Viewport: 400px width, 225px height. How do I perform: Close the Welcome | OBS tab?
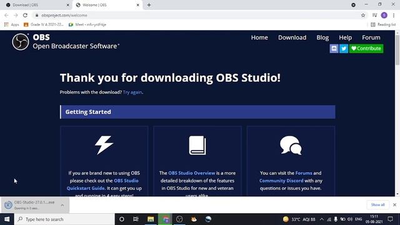[x=137, y=5]
